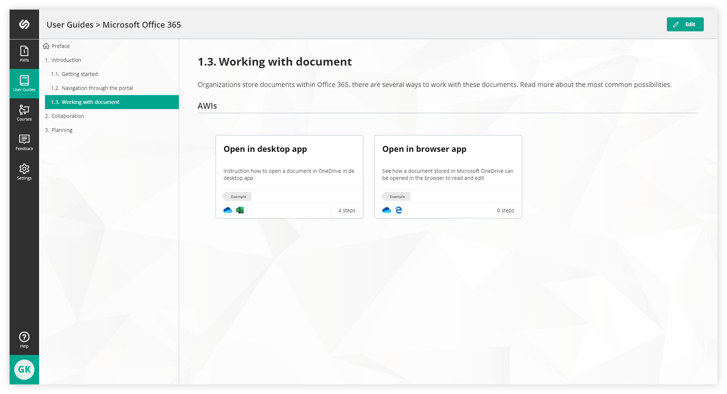Click the OneDrive icon on desktop app card

point(227,210)
